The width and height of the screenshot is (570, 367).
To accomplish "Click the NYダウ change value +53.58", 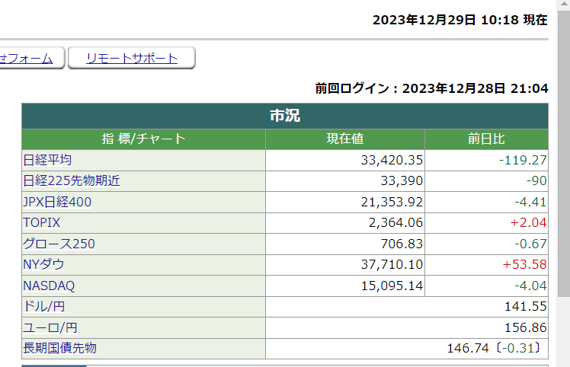I will tap(524, 265).
